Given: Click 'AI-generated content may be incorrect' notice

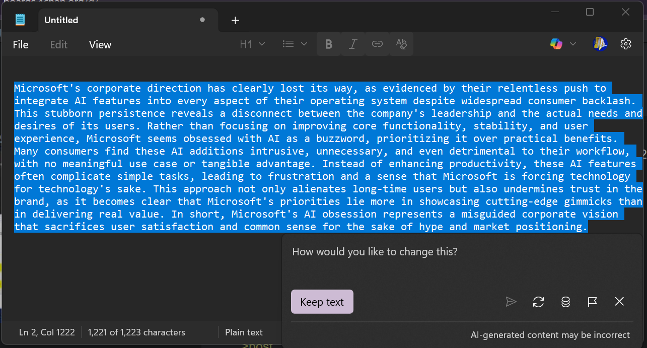Looking at the screenshot, I should point(550,335).
